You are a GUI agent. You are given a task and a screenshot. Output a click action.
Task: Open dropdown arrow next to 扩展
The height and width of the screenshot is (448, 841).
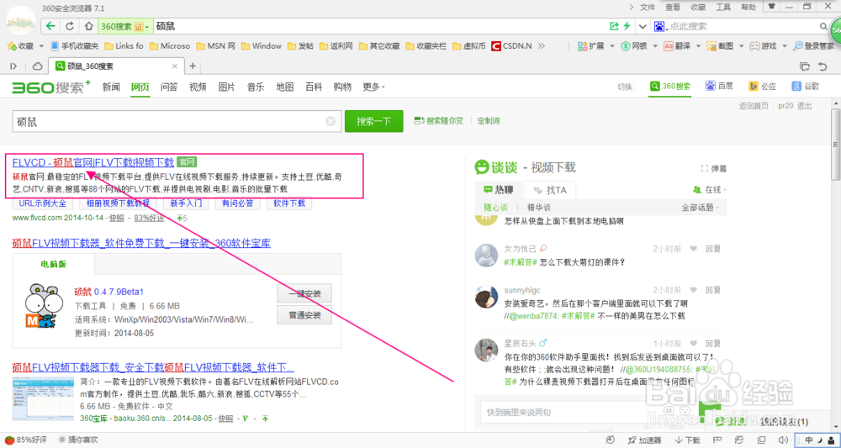612,46
